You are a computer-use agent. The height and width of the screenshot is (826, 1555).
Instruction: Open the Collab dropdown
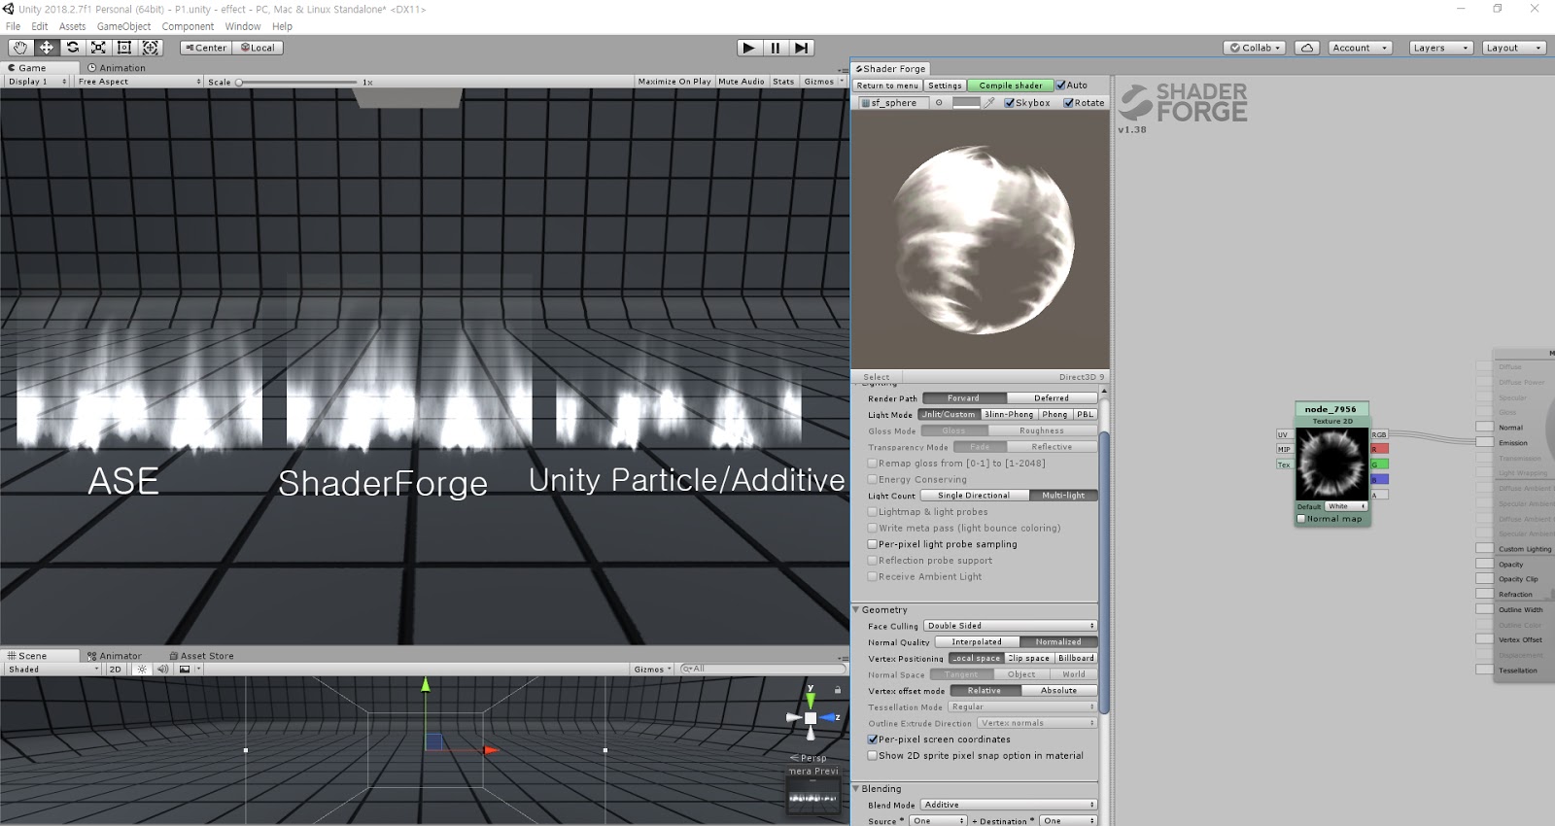1255,48
